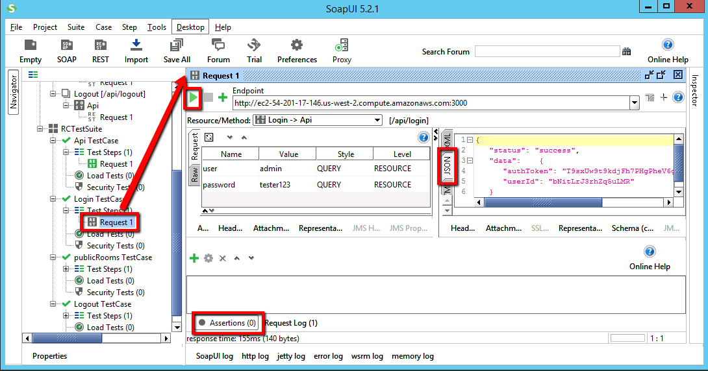Open the Desktop menu
The height and width of the screenshot is (371, 708).
coord(190,27)
